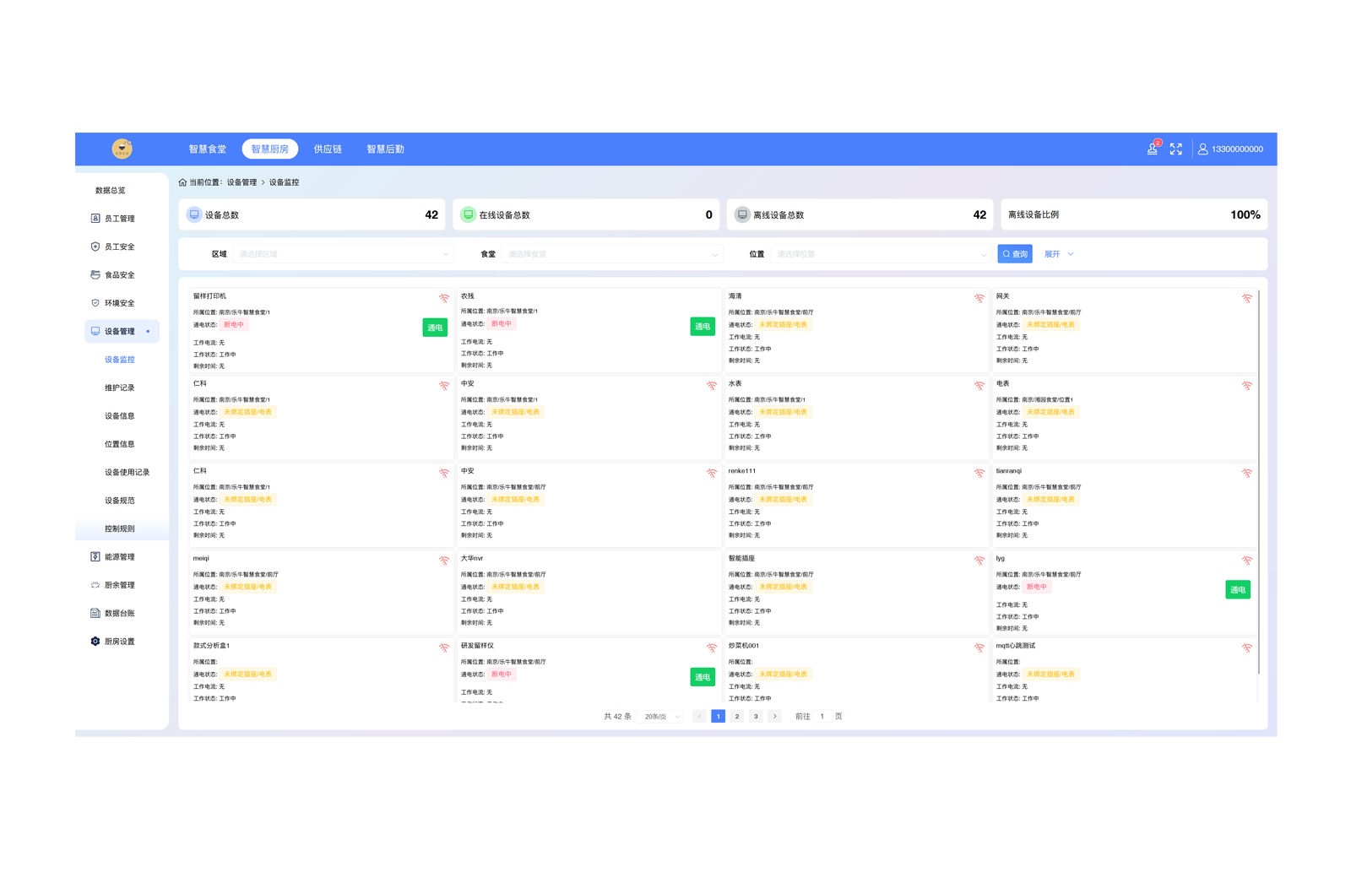The height and width of the screenshot is (878, 1351).
Task: Click the 能源管理 sidebar icon
Action: pos(95,556)
